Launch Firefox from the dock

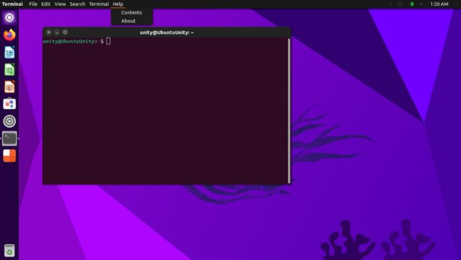click(9, 35)
